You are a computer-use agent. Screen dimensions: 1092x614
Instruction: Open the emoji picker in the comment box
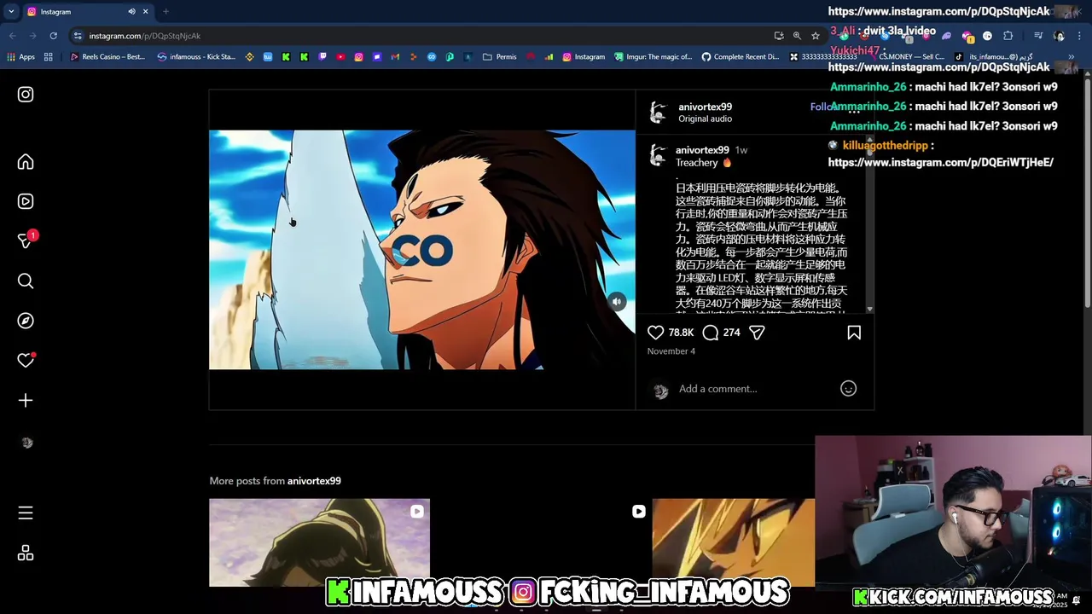pyautogui.click(x=848, y=389)
